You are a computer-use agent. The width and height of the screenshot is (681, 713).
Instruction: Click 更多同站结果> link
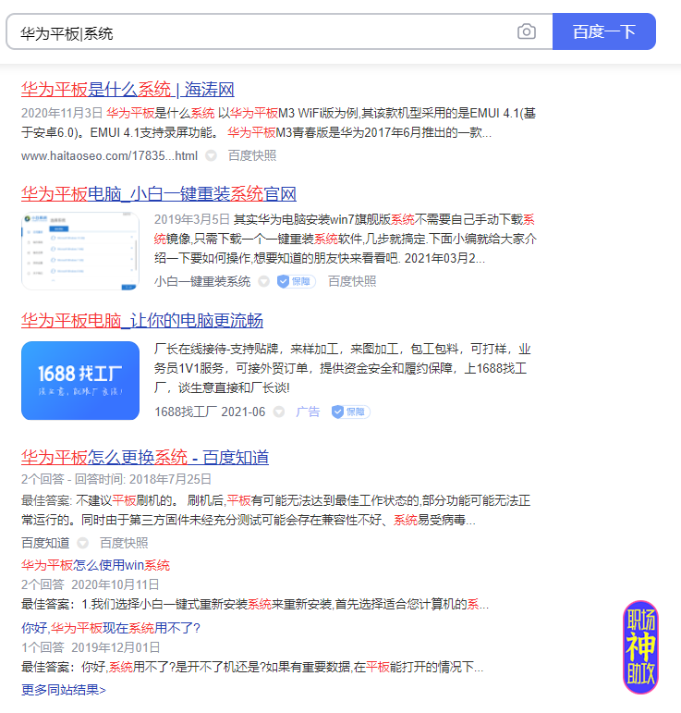[x=64, y=690]
